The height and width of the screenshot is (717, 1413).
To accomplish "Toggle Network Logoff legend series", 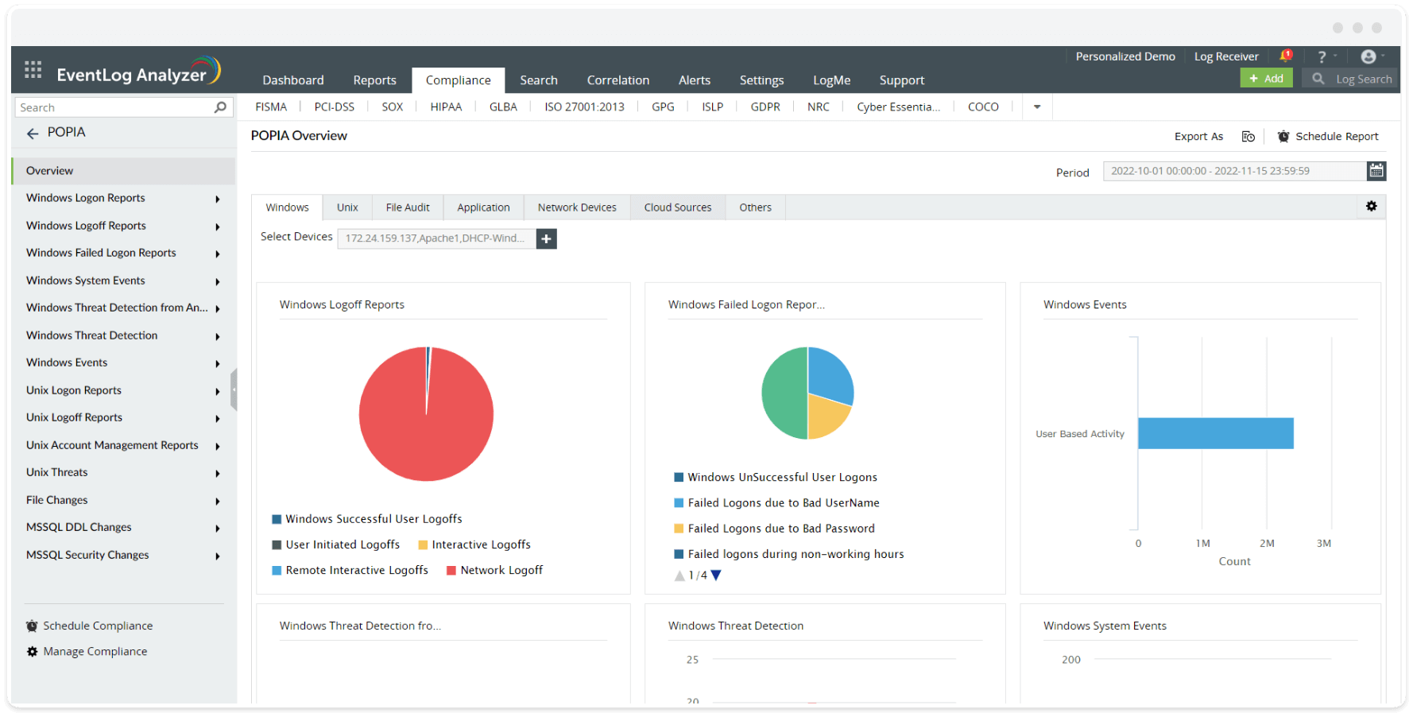I will click(495, 570).
